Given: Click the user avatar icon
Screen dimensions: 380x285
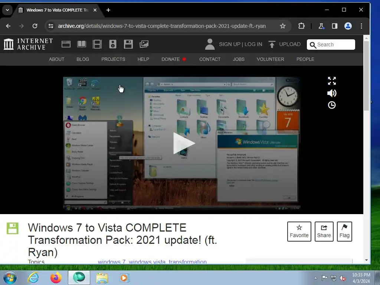Looking at the screenshot, I should coord(210,44).
